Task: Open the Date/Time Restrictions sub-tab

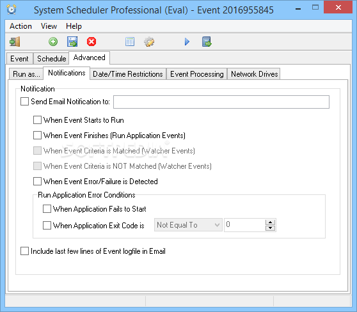Action: [x=128, y=74]
